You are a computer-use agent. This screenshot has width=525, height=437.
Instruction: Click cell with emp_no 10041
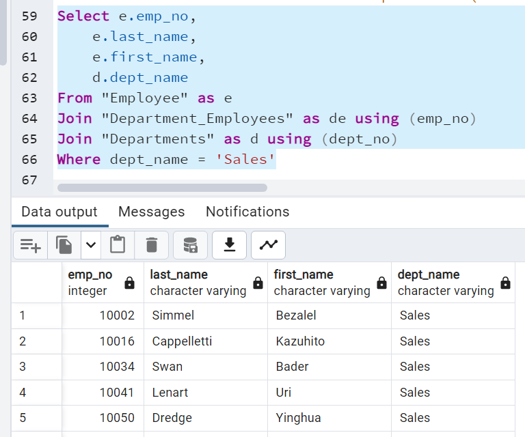[103, 392]
